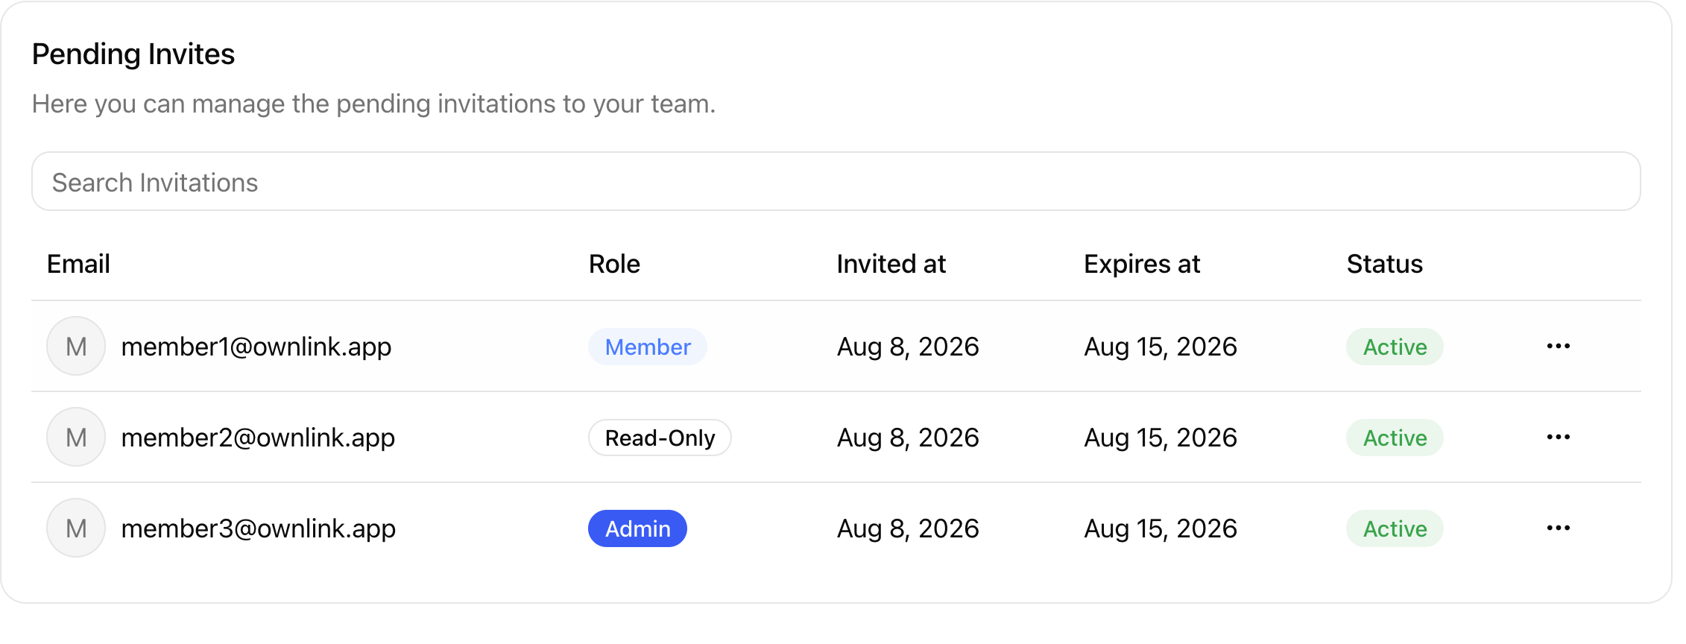Click the Invited at column header
1686x644 pixels.
[891, 264]
